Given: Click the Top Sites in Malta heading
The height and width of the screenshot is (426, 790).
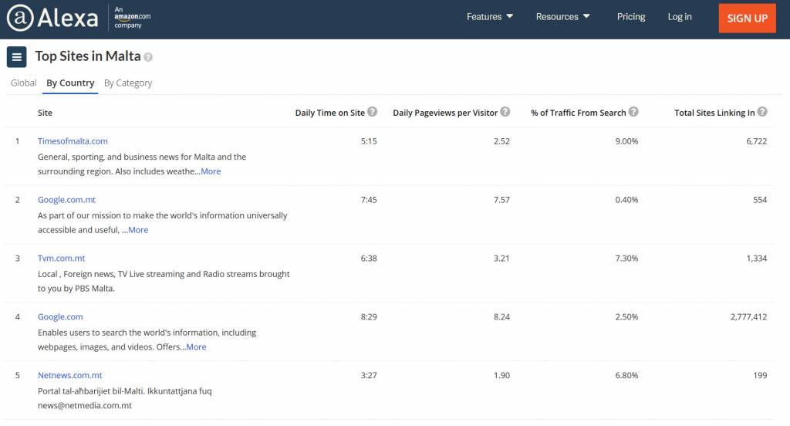Looking at the screenshot, I should [x=88, y=56].
